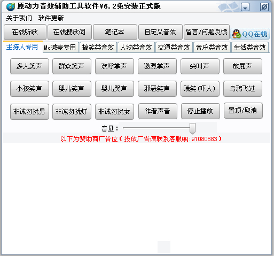Click the app logo icon in title bar
The image size is (274, 256).
[11, 7]
